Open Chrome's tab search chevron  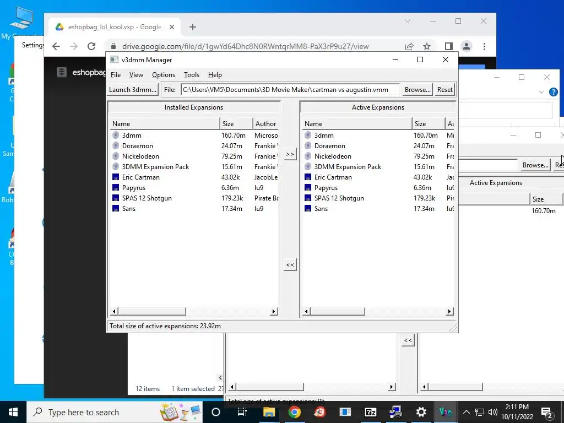pos(408,21)
